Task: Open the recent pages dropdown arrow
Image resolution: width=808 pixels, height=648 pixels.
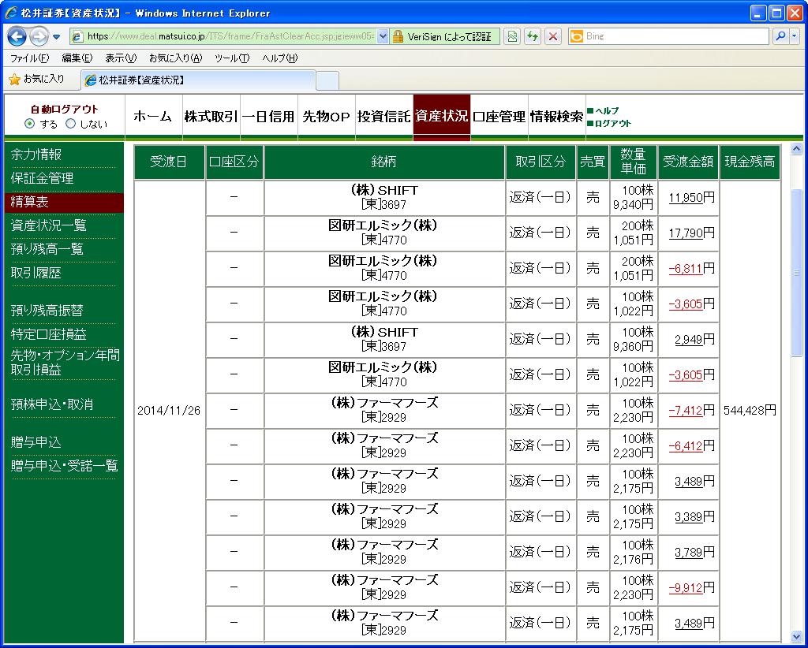Action: click(x=56, y=37)
